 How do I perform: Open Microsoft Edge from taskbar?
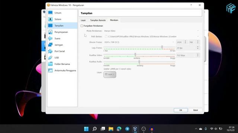pos(119,129)
